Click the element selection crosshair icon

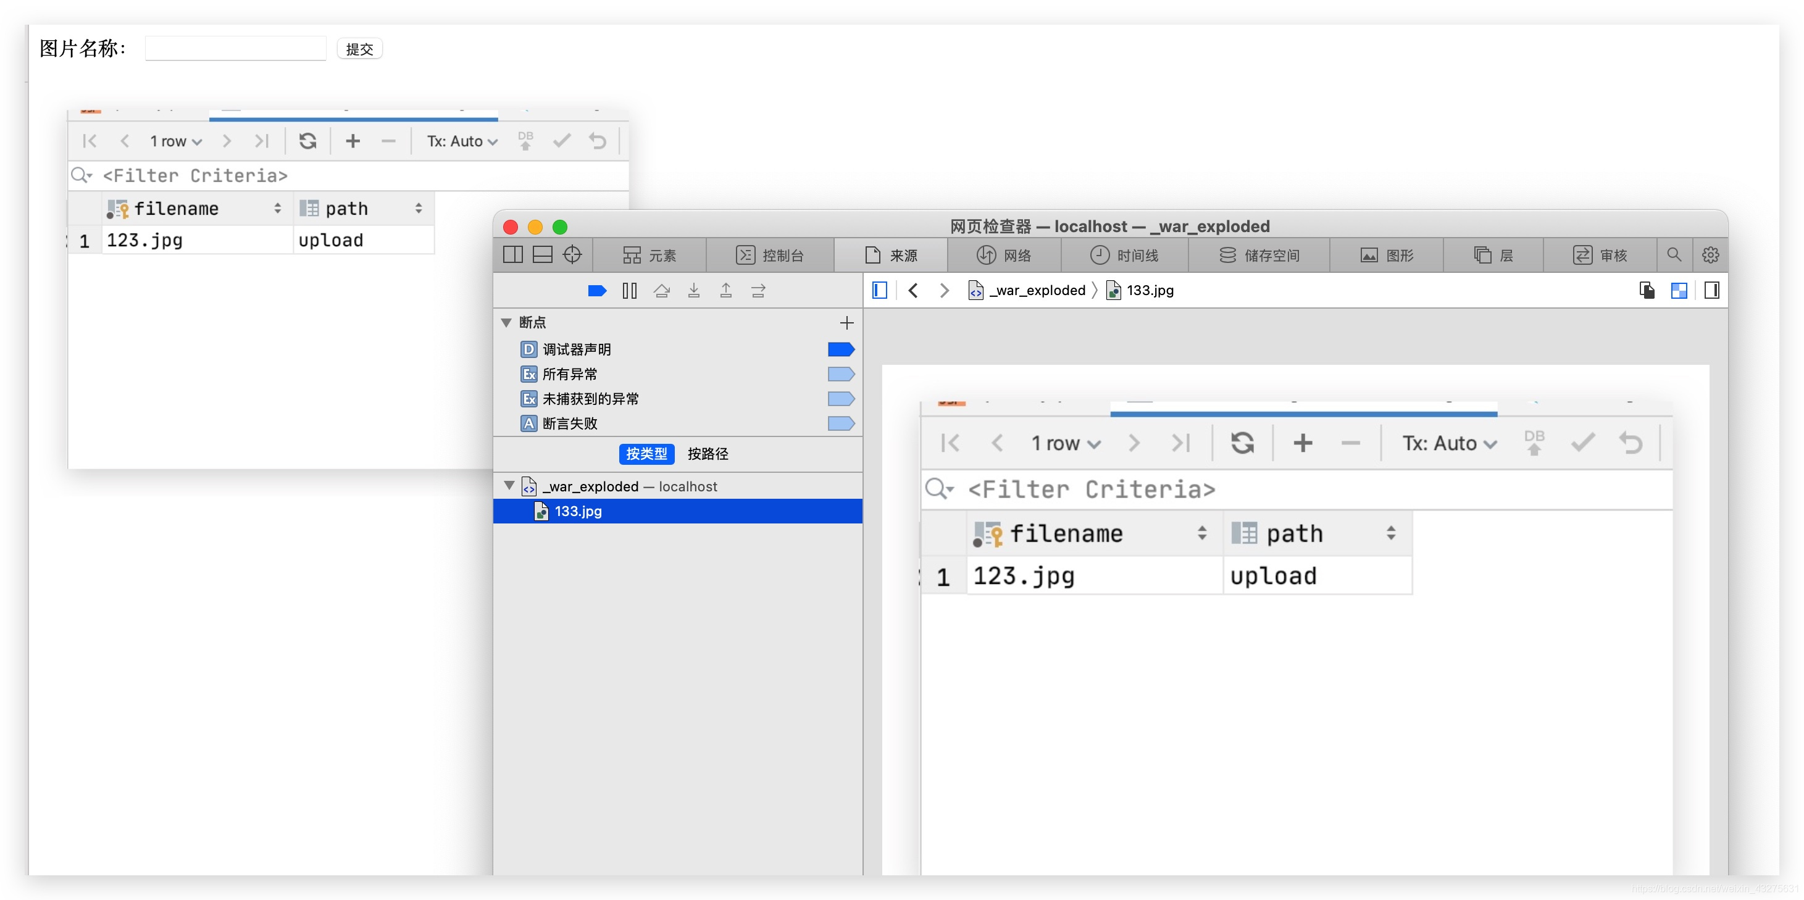[572, 255]
